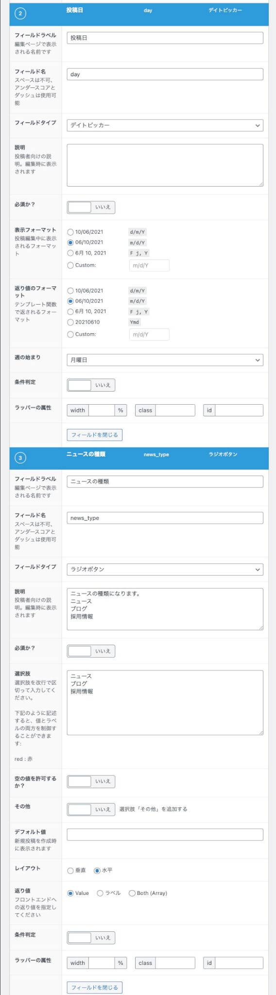Click the news_type field name input

coord(165,518)
